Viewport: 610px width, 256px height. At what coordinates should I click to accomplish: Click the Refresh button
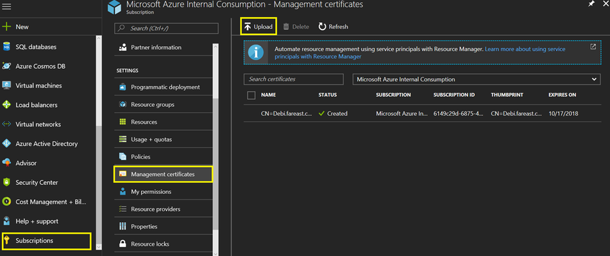[334, 27]
